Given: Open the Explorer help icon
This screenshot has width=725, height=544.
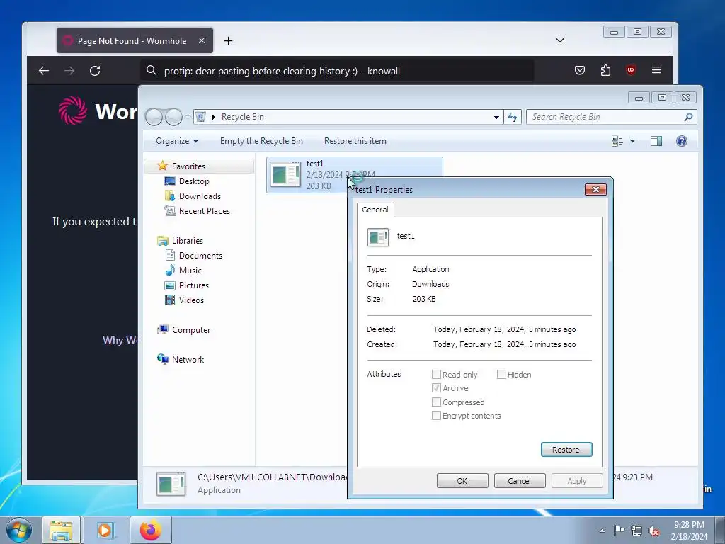Looking at the screenshot, I should point(682,141).
